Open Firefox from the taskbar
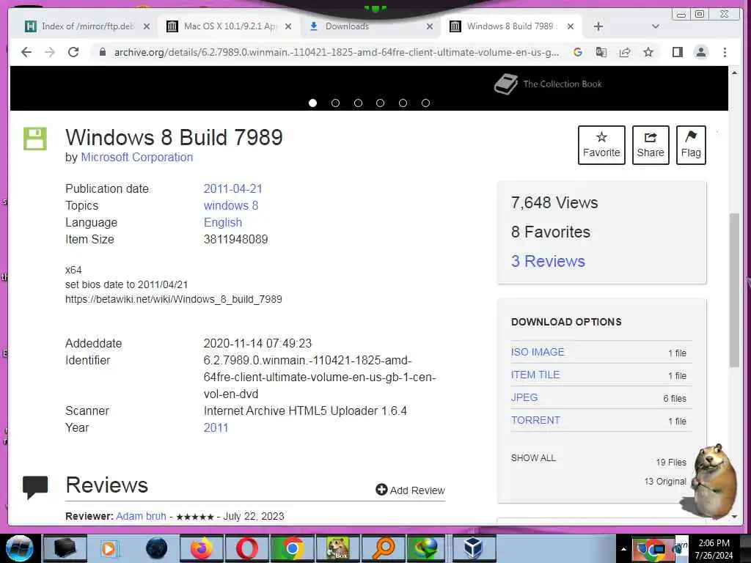The height and width of the screenshot is (563, 751). (201, 548)
